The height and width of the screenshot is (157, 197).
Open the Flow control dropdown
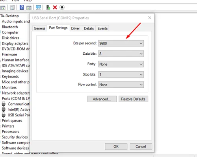(x=121, y=85)
